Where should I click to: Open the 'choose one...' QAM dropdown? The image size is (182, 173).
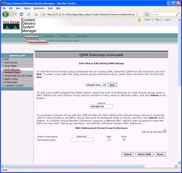96,85
